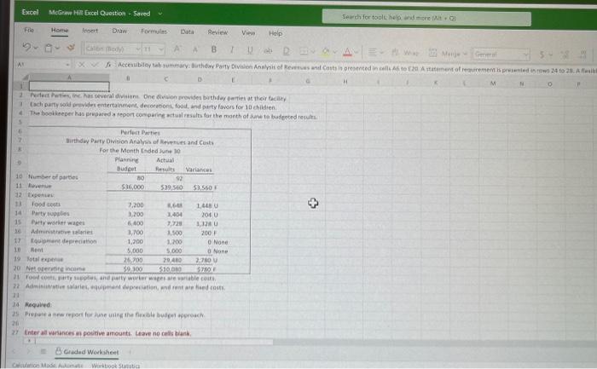
Task: Toggle strikethrough ab formatting
Action: [x=268, y=50]
